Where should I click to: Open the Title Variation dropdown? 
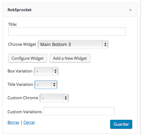46,85
